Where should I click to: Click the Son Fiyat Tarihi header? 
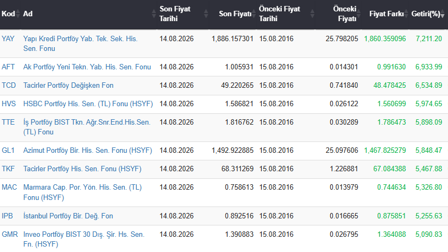(x=175, y=14)
